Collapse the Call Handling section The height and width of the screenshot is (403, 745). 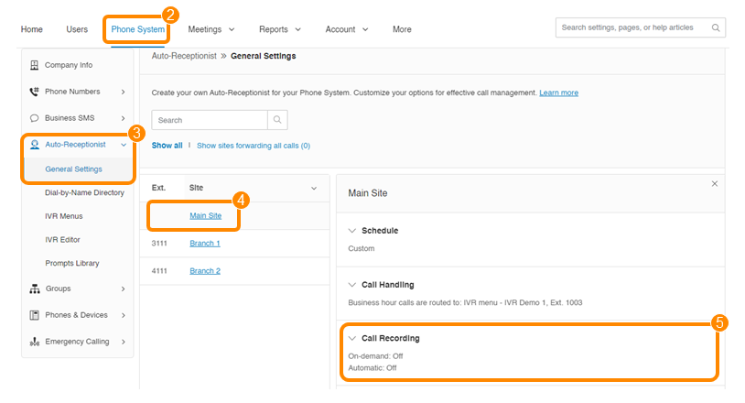[352, 285]
